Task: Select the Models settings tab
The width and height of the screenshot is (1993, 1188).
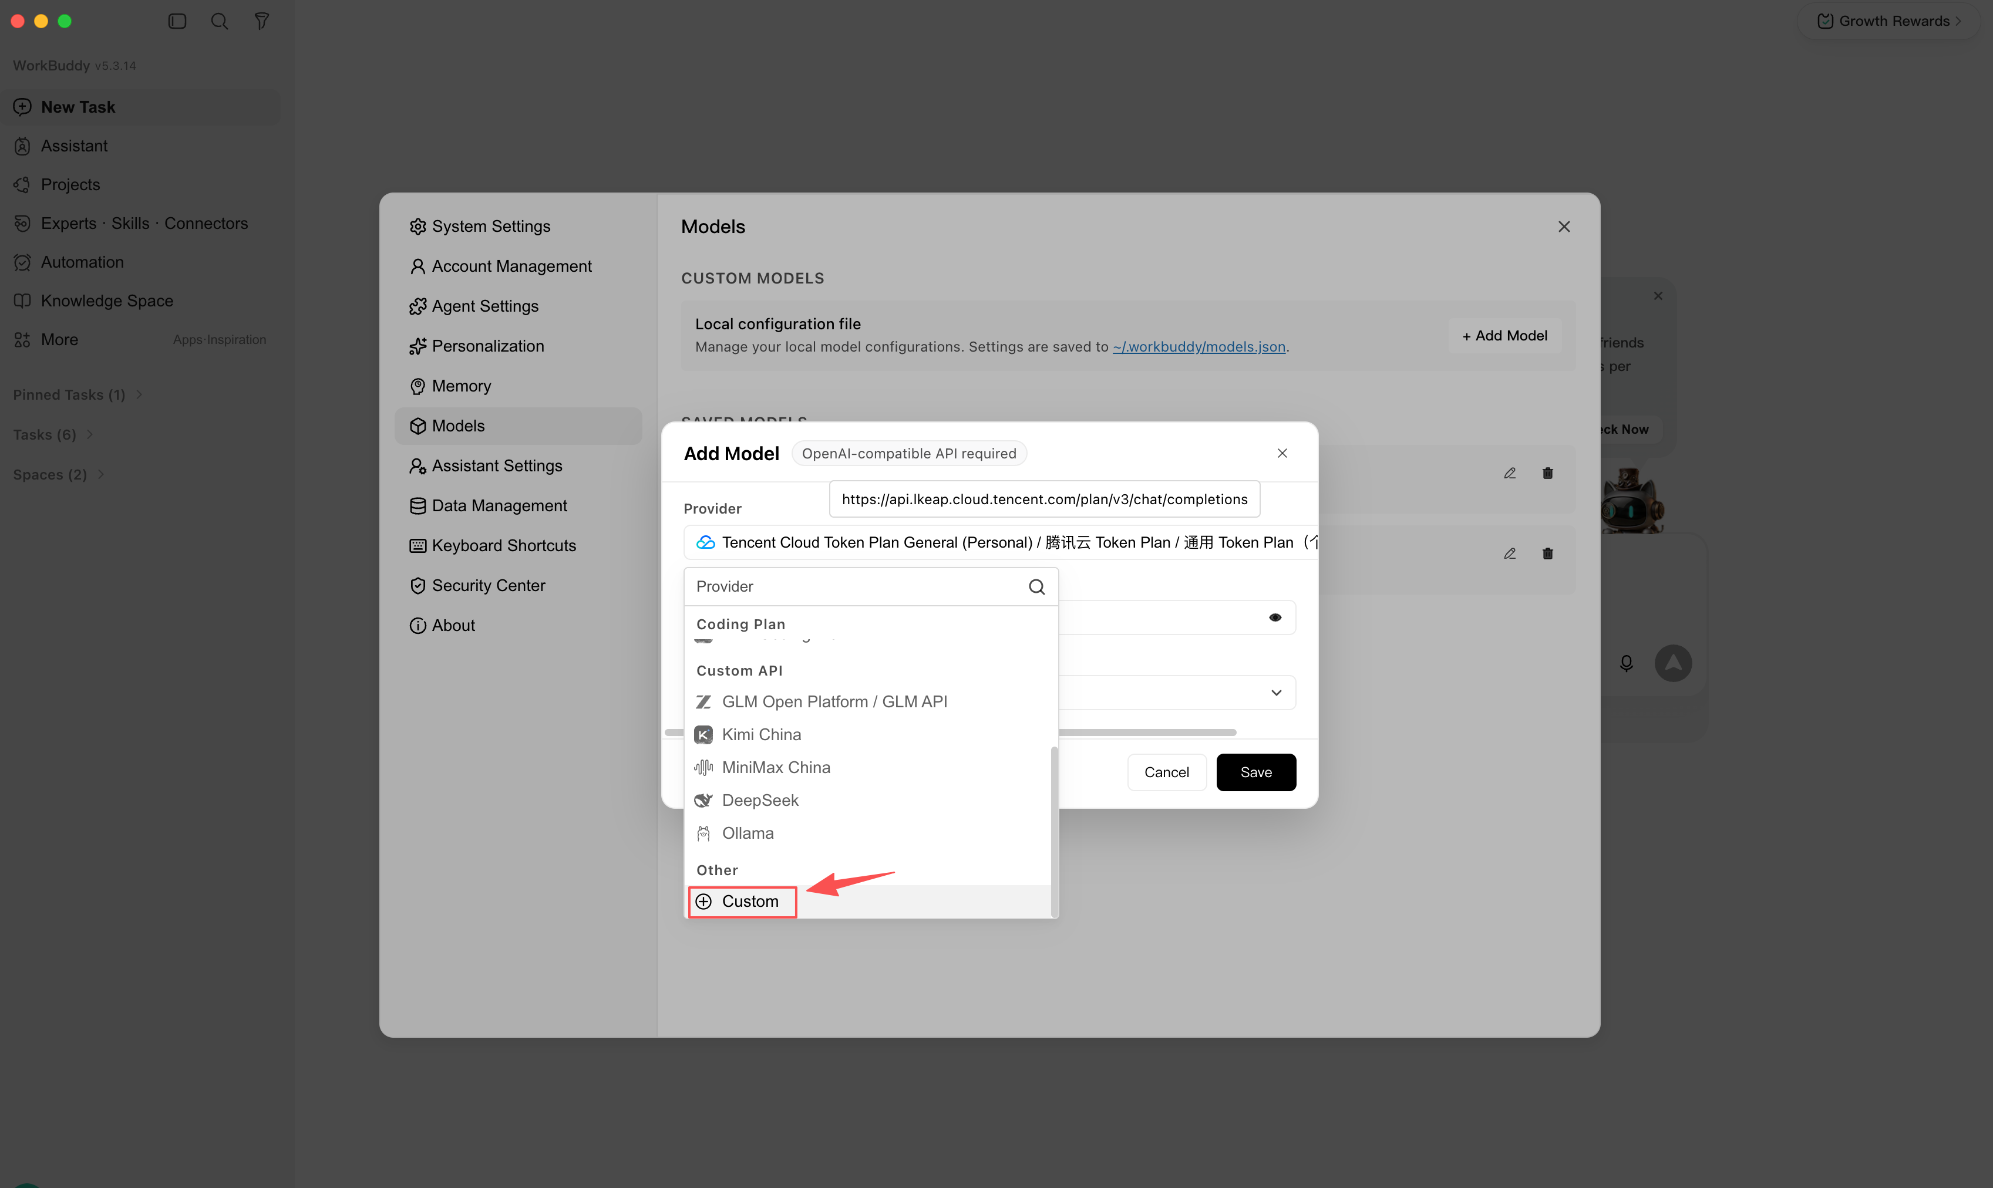Action: click(518, 426)
